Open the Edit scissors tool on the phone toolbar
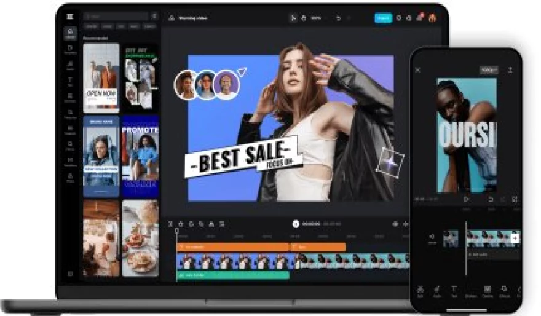Viewport: 541px width, 316px height. pyautogui.click(x=421, y=291)
